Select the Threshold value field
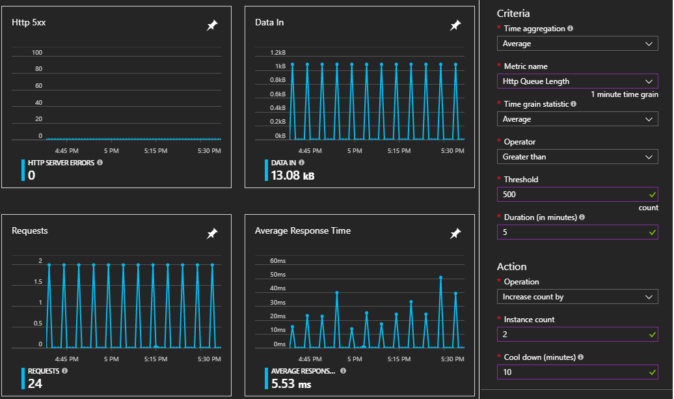This screenshot has width=674, height=399. click(x=577, y=194)
